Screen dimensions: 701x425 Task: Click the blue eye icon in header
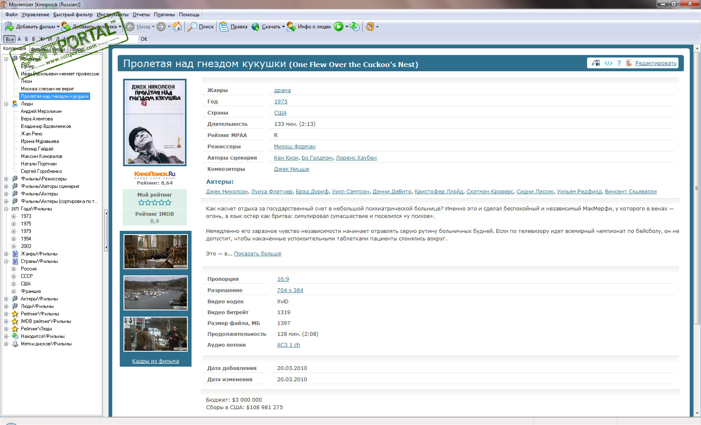(608, 63)
